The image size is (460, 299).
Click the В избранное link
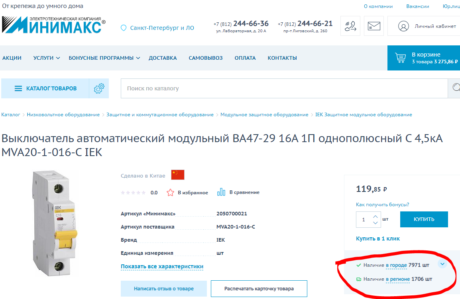tap(193, 193)
